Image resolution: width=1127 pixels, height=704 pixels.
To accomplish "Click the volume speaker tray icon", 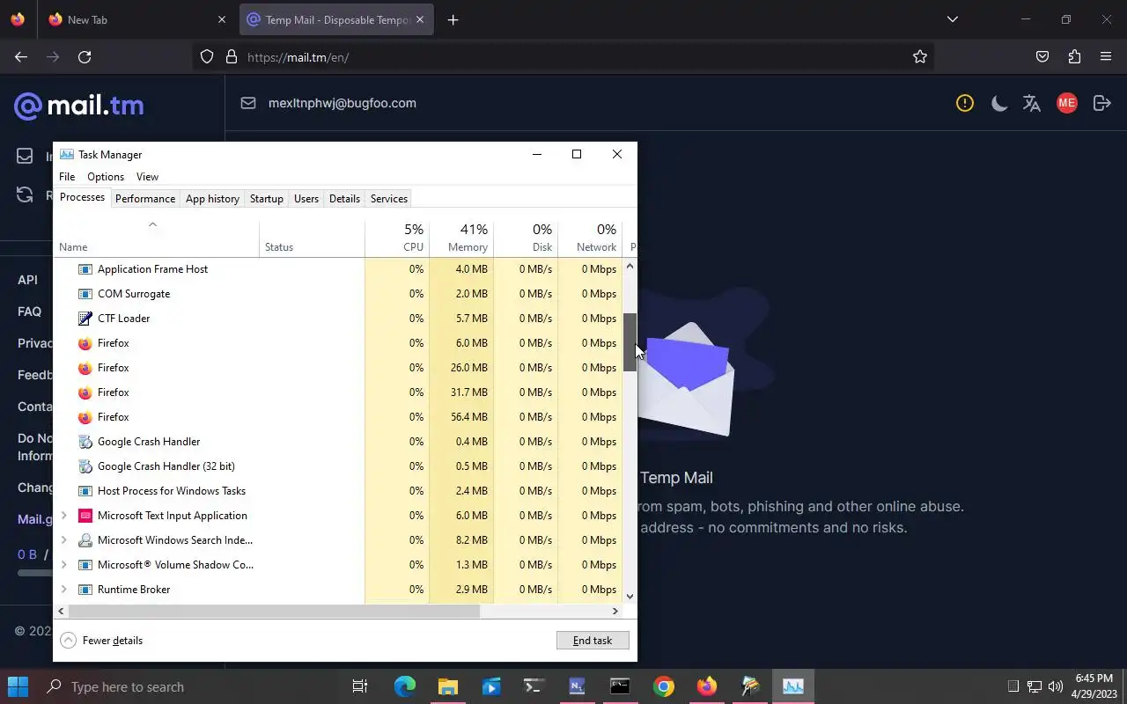I will [x=1056, y=686].
